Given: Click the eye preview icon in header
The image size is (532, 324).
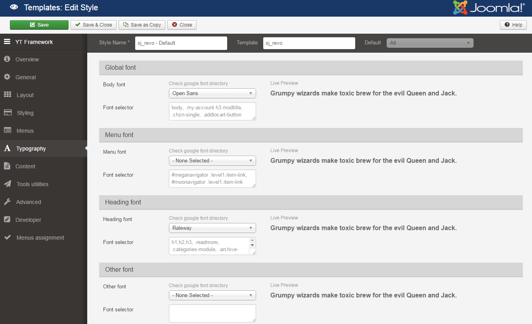Looking at the screenshot, I should point(13,7).
